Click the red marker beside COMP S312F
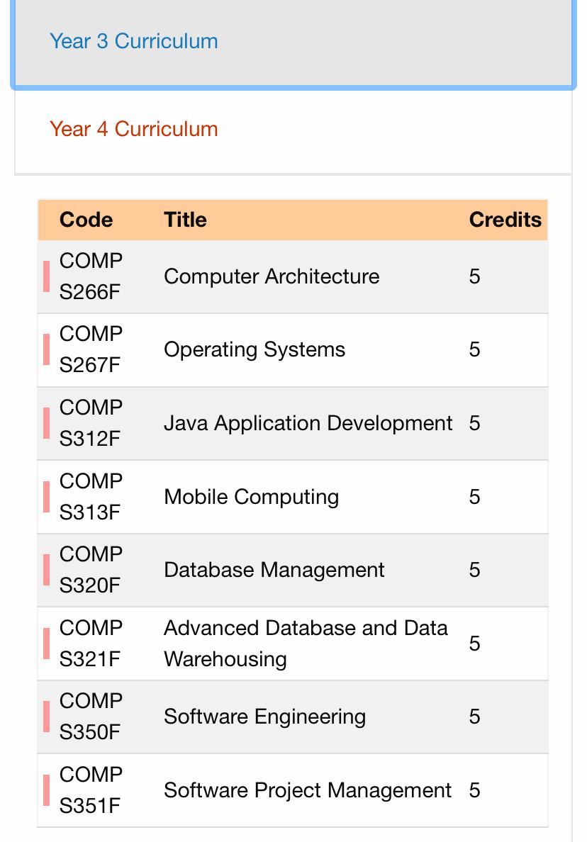Image resolution: width=587 pixels, height=842 pixels. click(47, 423)
